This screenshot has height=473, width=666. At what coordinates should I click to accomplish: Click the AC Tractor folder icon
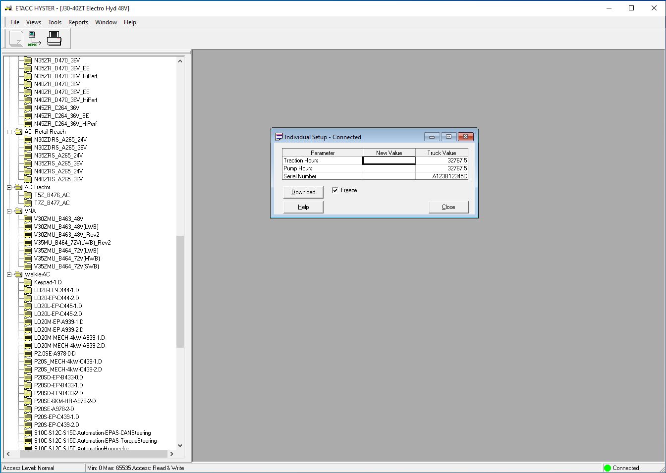pos(19,187)
